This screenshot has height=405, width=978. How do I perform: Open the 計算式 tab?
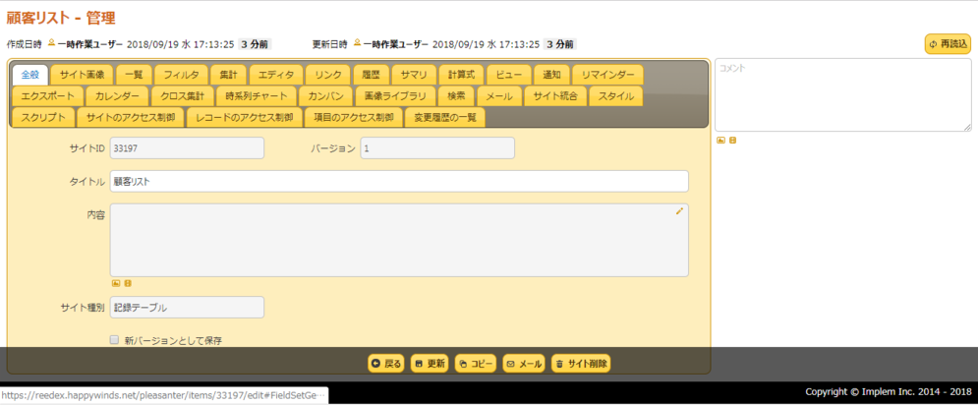pos(462,75)
